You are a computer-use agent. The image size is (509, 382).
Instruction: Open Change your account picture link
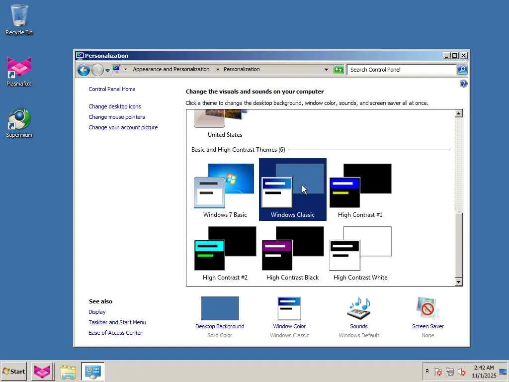click(123, 127)
